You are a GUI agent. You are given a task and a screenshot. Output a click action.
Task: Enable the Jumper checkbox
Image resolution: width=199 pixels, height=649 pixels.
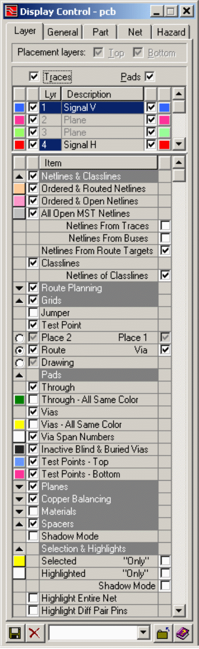(x=33, y=313)
